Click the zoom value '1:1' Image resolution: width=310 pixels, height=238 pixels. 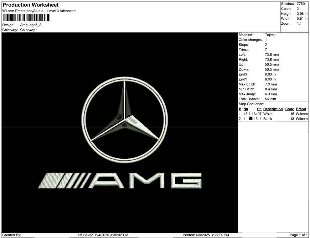(299, 23)
